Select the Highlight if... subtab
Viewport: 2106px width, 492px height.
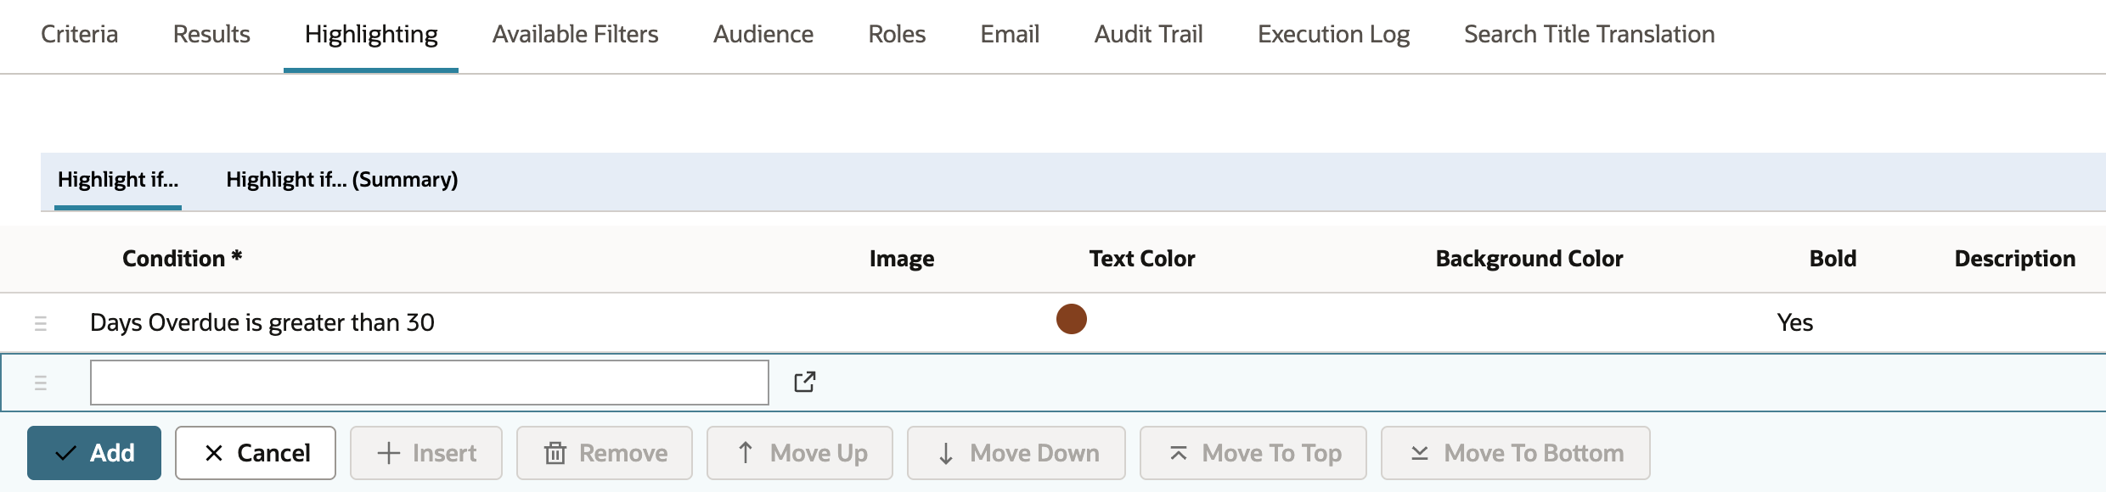(x=118, y=180)
